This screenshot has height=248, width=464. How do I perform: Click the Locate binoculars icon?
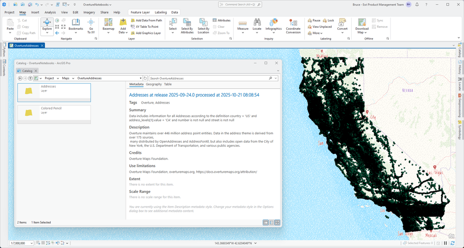(257, 22)
